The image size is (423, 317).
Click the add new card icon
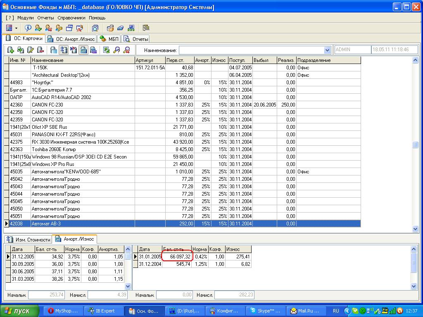11,50
